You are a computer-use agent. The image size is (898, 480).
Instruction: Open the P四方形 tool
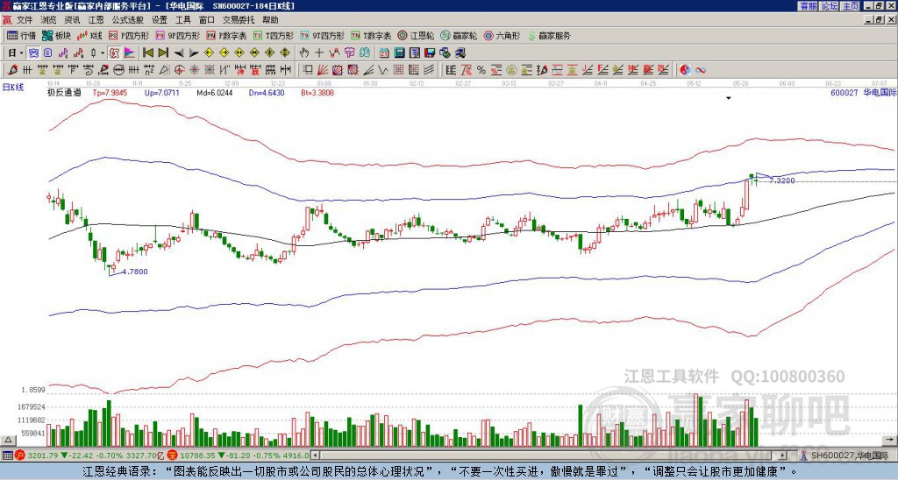point(130,35)
